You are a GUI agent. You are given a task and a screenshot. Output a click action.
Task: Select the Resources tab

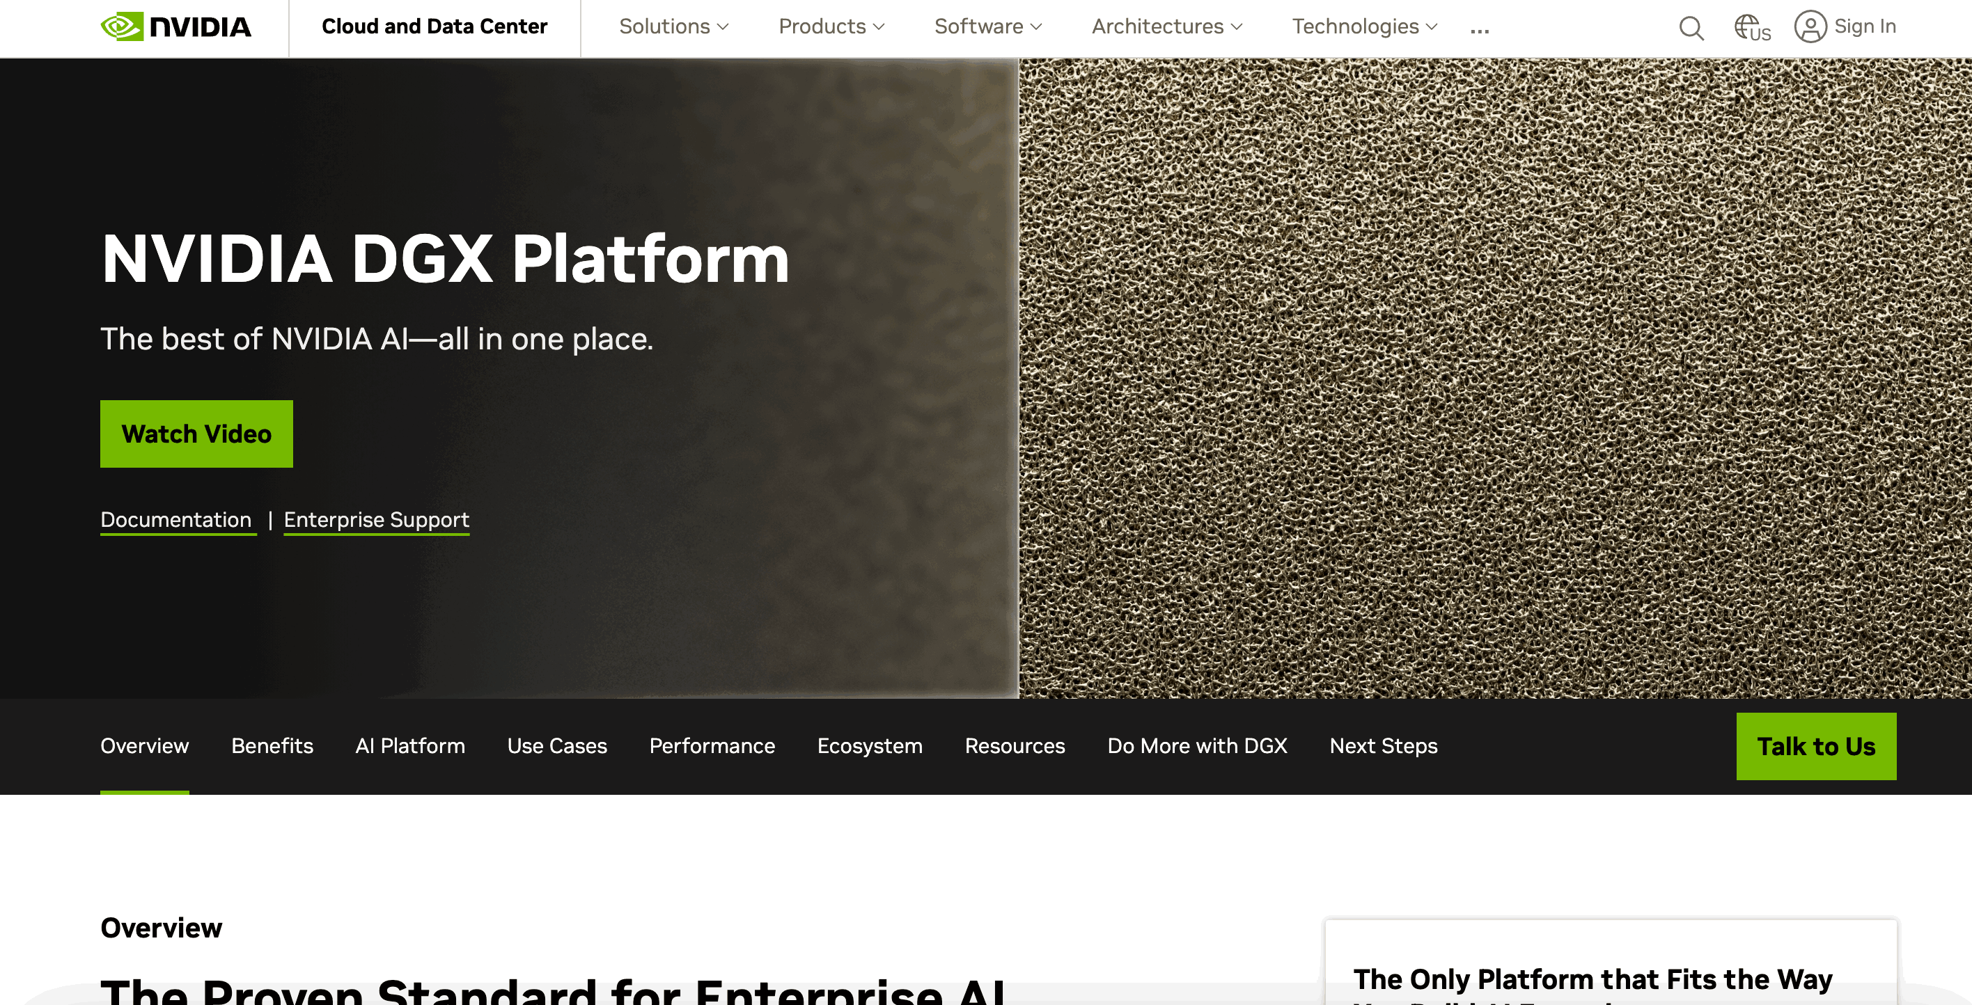point(1015,746)
